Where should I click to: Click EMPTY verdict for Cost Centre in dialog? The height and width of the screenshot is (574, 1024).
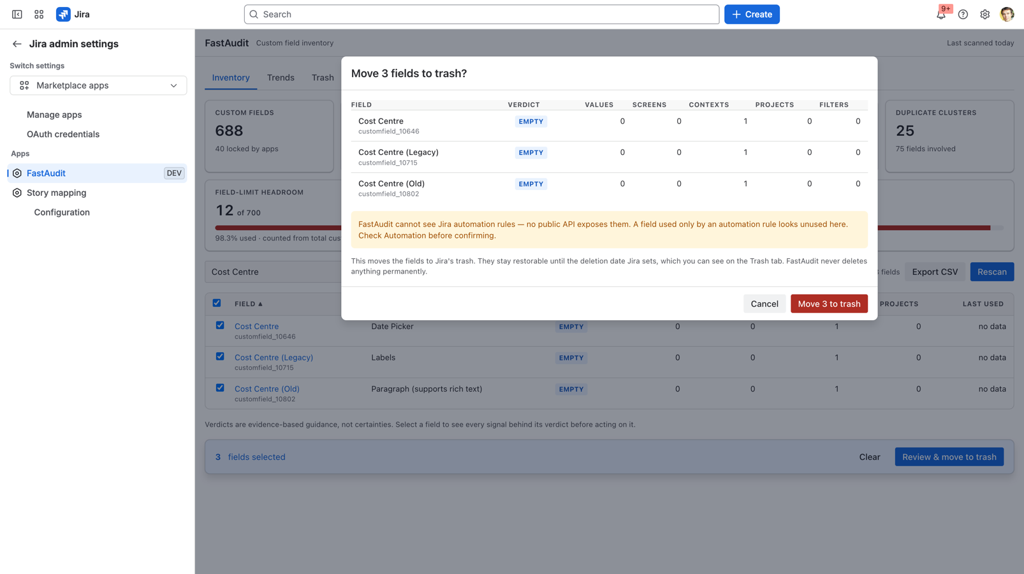click(530, 121)
